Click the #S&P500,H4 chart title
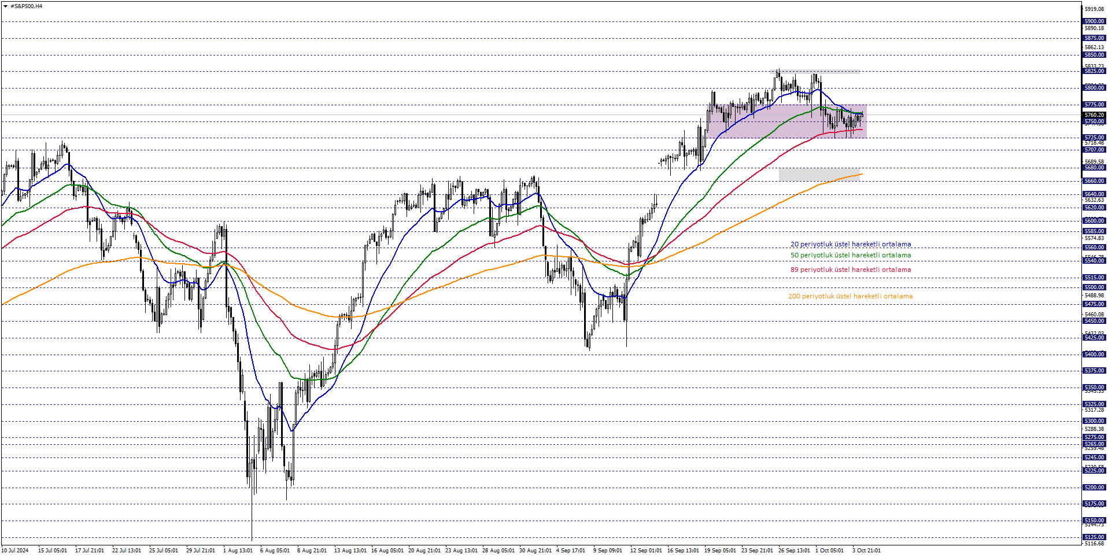1108x557 pixels. click(26, 6)
